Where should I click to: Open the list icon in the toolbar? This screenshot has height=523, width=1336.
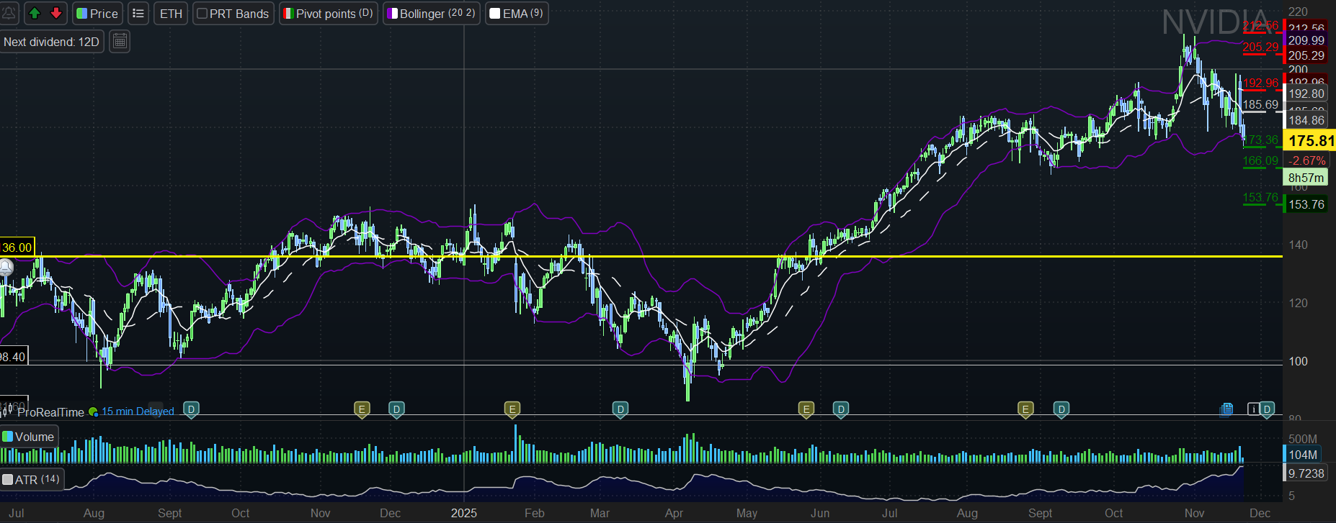[138, 14]
